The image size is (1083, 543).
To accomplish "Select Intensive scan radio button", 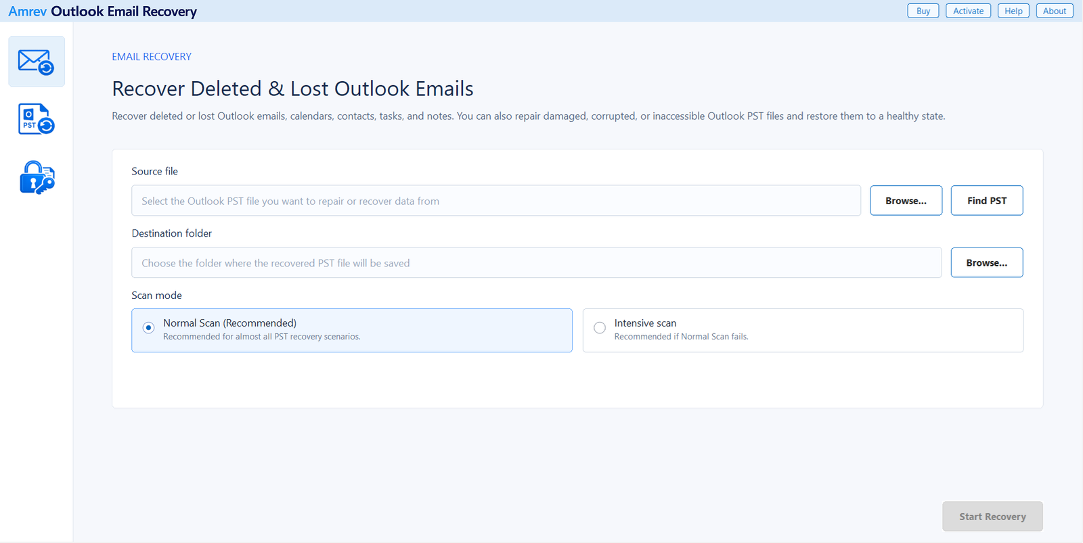I will click(600, 328).
